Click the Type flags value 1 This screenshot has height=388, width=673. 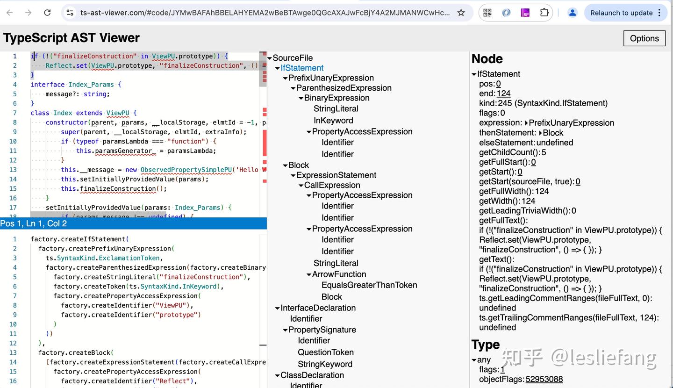pyautogui.click(x=503, y=370)
